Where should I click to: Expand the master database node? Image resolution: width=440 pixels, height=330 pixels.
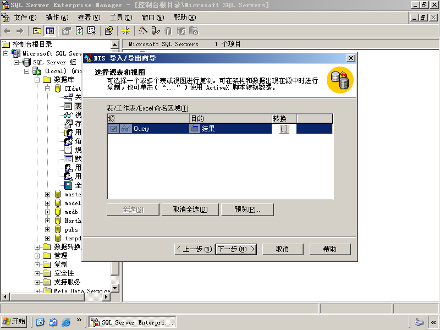[48, 194]
